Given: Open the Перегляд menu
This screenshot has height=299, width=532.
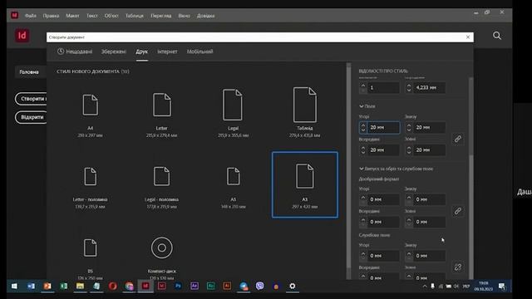Looking at the screenshot, I should (x=160, y=16).
